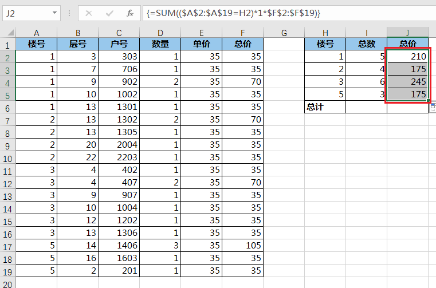Select cell C10 with 2203
Image resolution: width=436 pixels, height=288 pixels.
[x=119, y=157]
